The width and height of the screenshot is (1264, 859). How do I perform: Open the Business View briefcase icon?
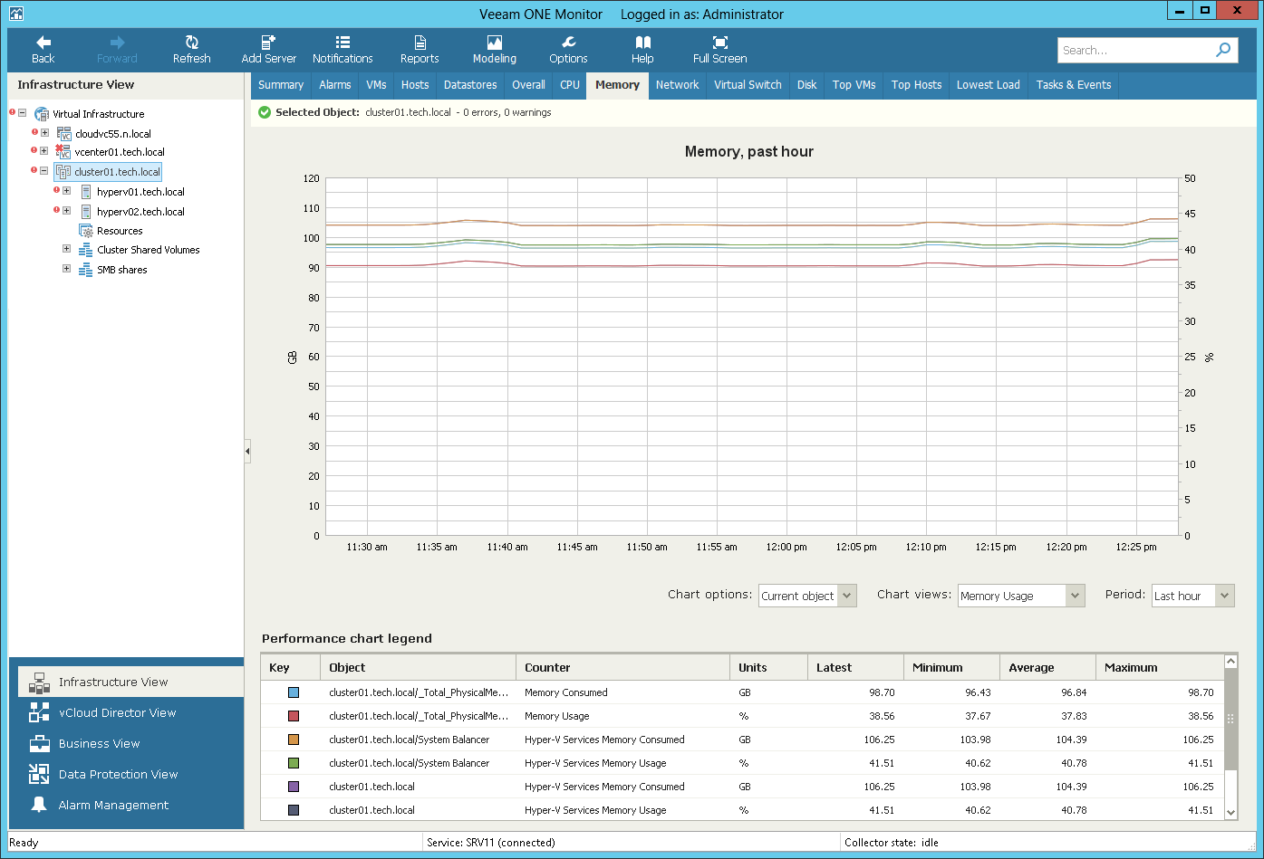coord(39,743)
